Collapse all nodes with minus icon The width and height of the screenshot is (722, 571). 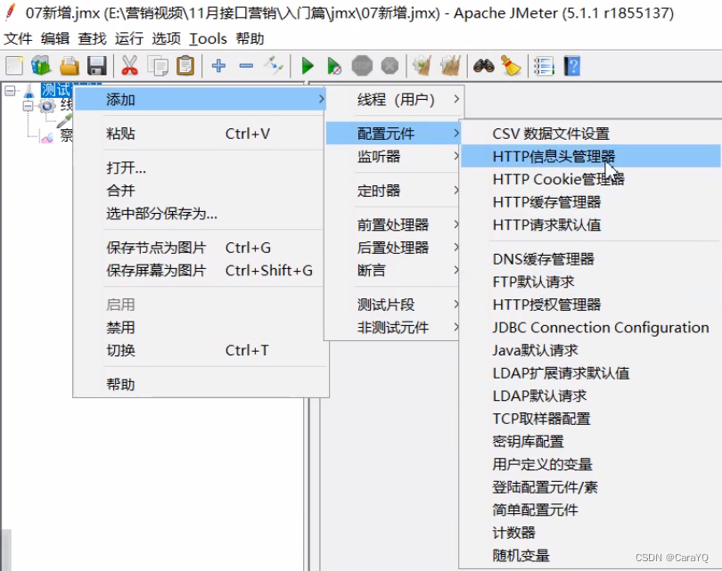click(x=246, y=66)
